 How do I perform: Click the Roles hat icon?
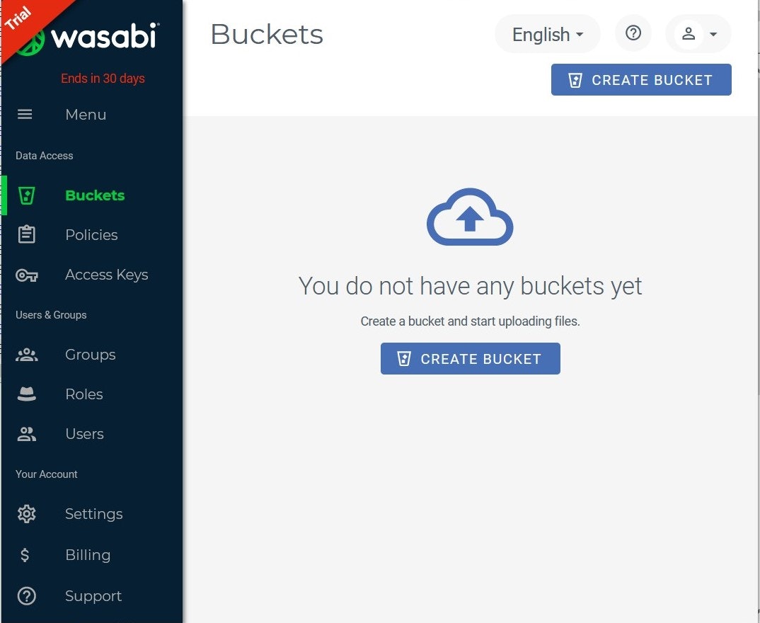tap(27, 394)
